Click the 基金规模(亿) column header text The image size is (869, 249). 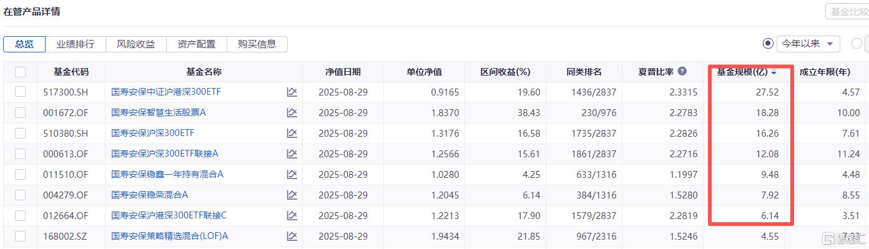pyautogui.click(x=742, y=72)
